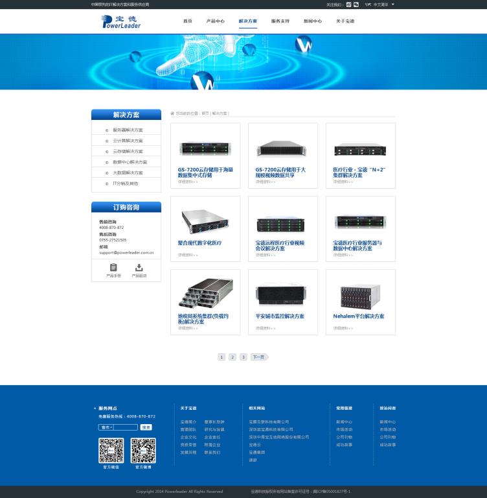Click the WeChat icon in top bar
Screen dimensions: 487x498
tap(356, 4)
